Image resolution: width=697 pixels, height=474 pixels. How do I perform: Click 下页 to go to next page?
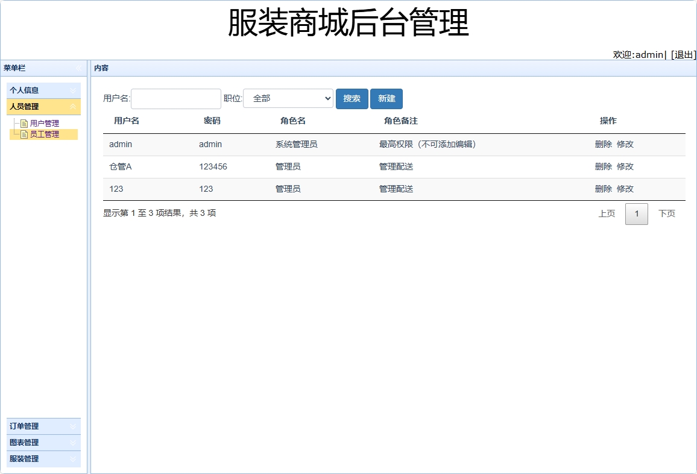pos(667,213)
